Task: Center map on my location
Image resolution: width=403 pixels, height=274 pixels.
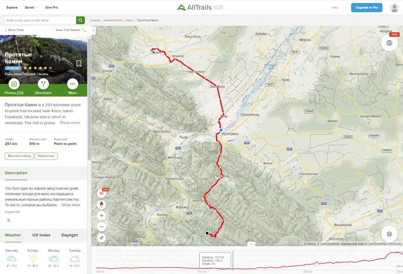Action: tap(102, 237)
